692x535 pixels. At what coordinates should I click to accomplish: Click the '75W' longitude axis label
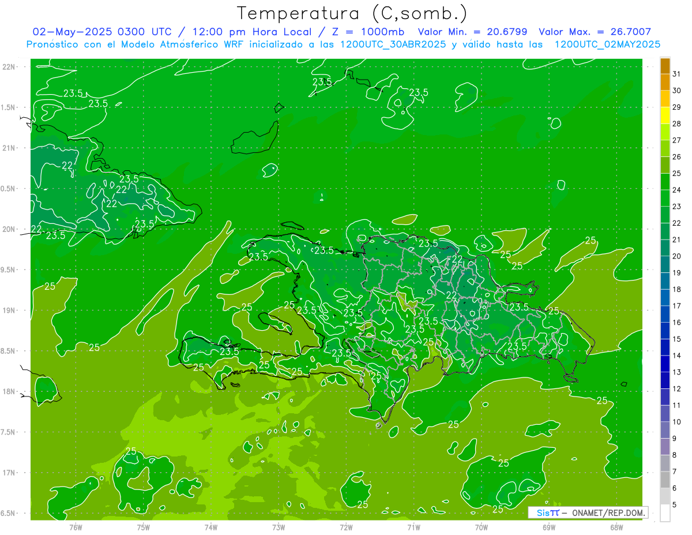144,527
